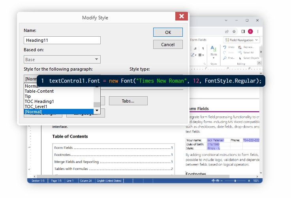Collapse the ribbon with the up chevron
Viewport: 291px width, 198px height.
tap(259, 63)
